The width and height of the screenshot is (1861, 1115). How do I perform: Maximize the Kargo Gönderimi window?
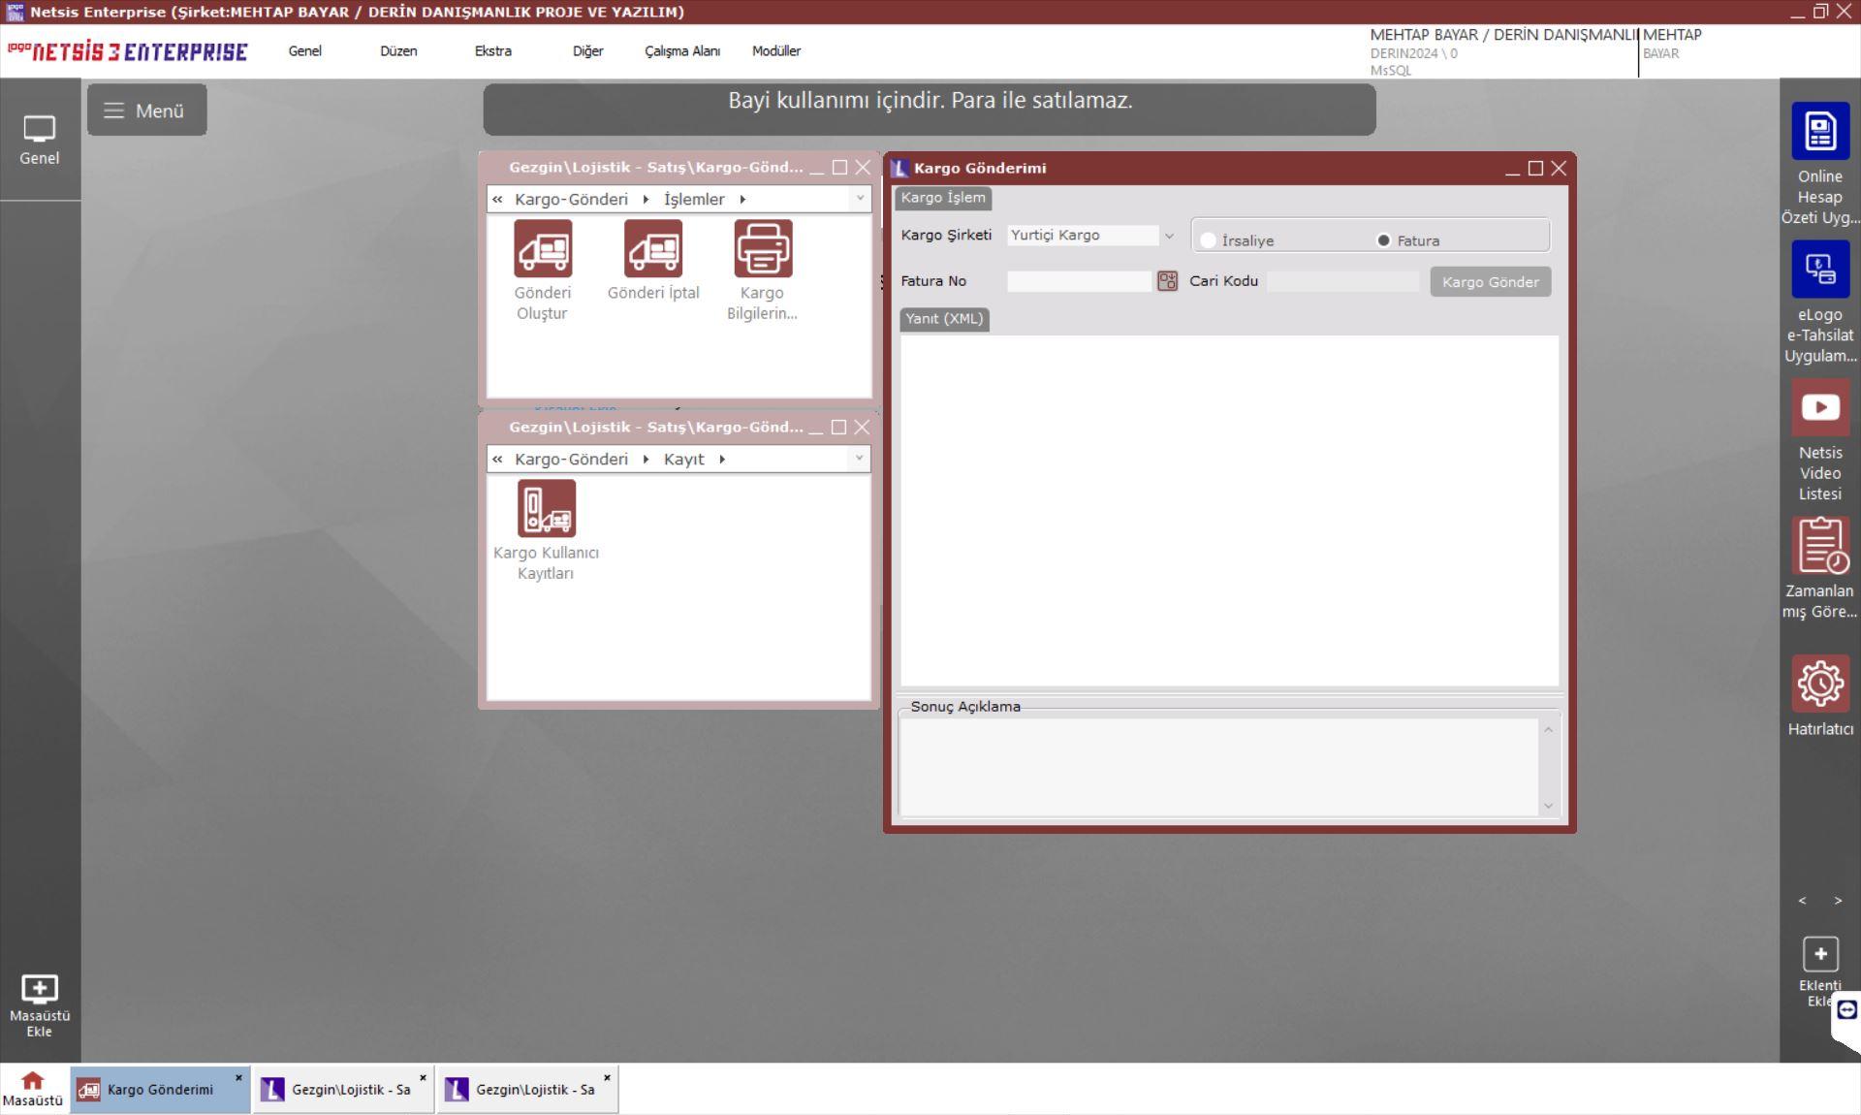click(1535, 169)
